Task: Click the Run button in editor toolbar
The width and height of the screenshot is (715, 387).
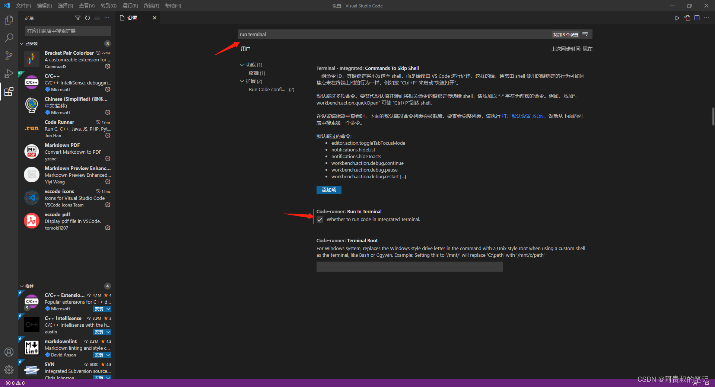Action: (x=677, y=18)
